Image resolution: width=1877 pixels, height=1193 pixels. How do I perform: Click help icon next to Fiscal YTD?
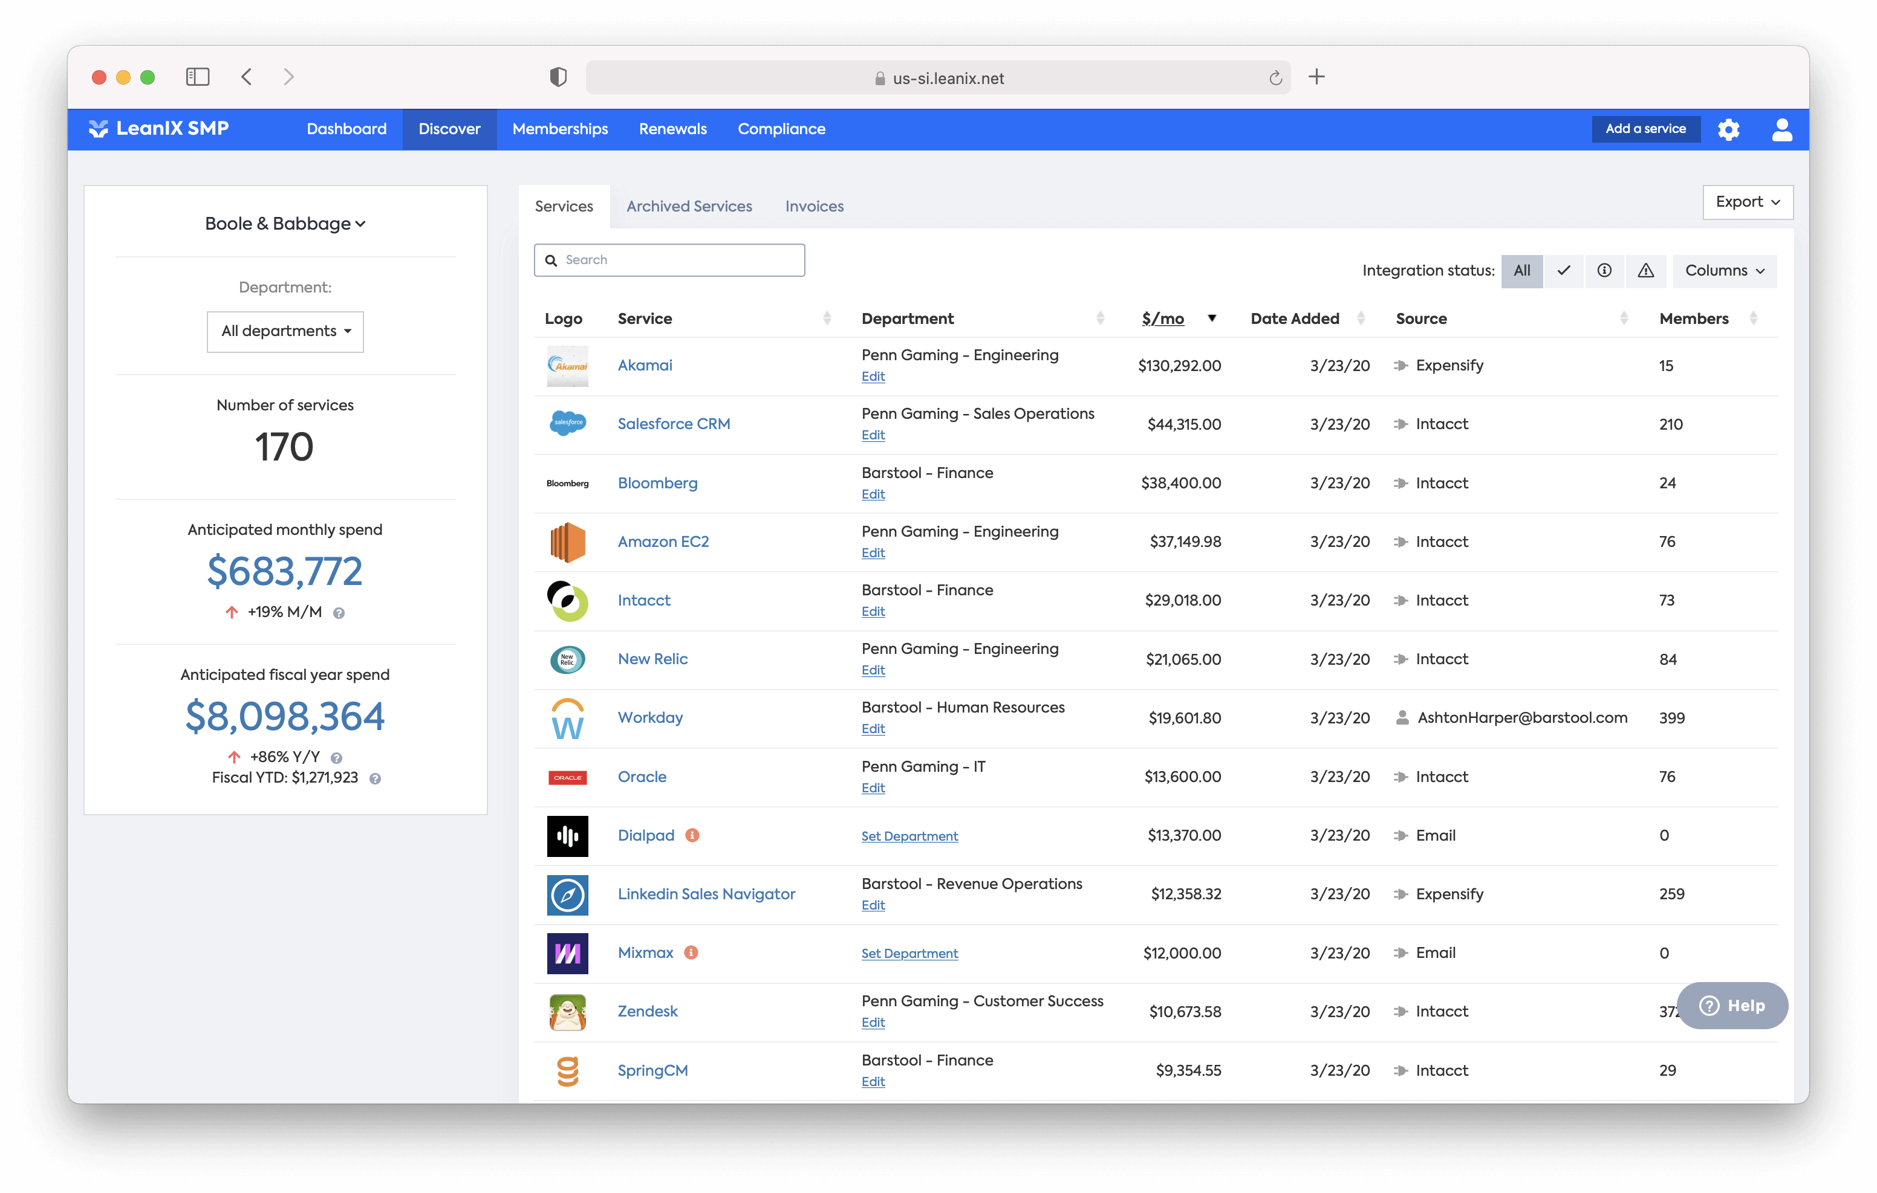(375, 778)
